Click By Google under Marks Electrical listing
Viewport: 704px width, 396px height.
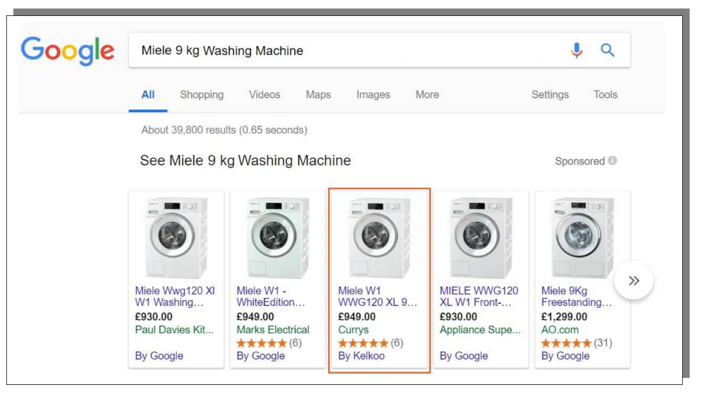click(260, 356)
